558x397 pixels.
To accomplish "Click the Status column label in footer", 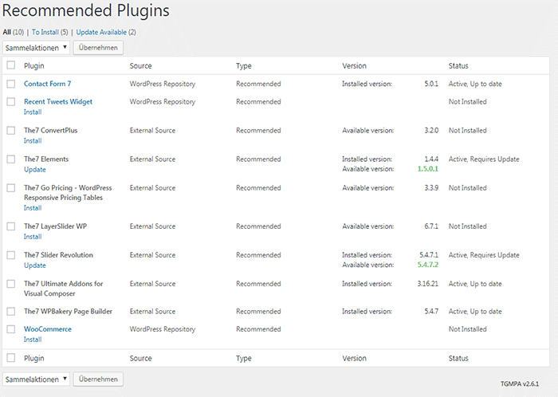I will tap(458, 358).
